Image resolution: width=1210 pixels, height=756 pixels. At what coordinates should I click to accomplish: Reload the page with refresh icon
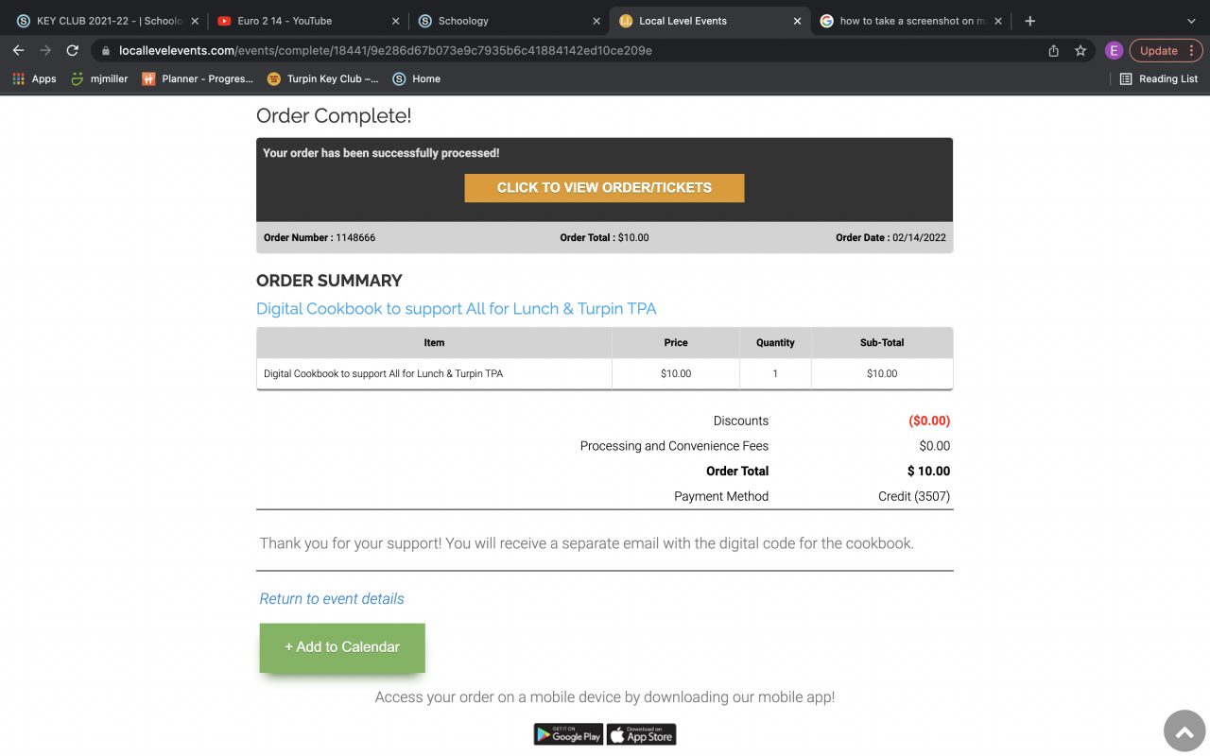72,51
